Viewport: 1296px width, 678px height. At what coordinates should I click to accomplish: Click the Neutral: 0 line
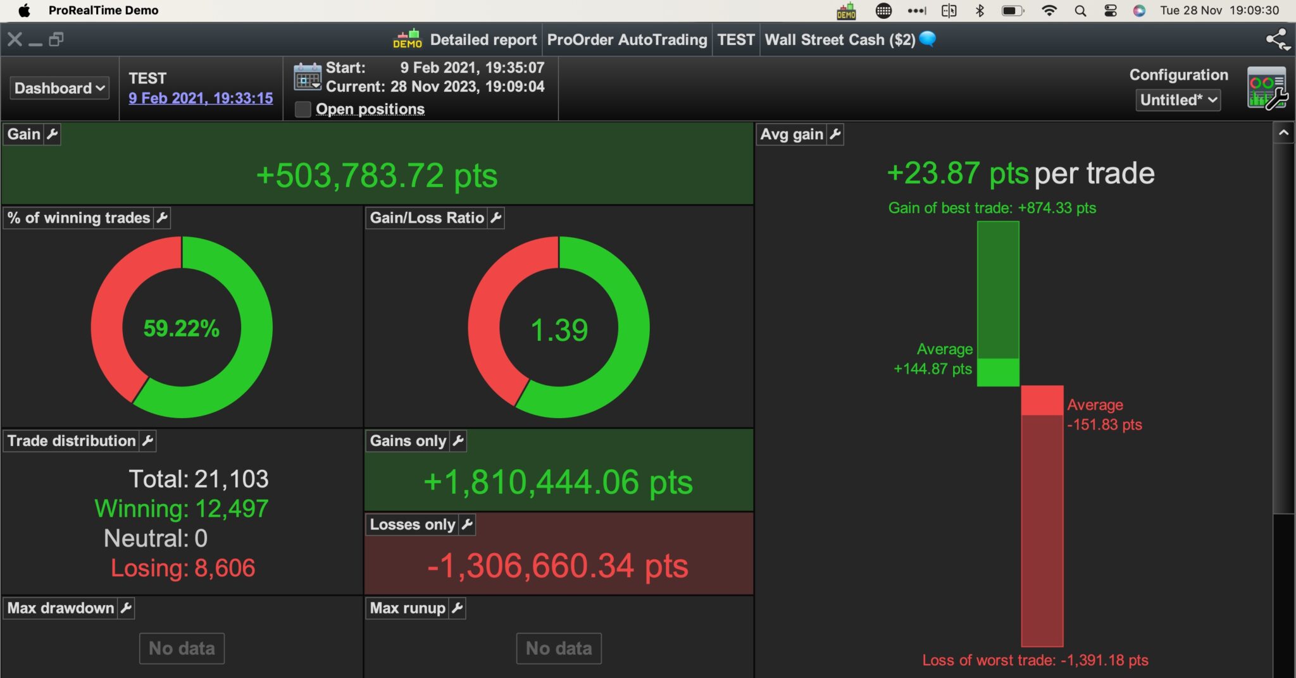(156, 538)
